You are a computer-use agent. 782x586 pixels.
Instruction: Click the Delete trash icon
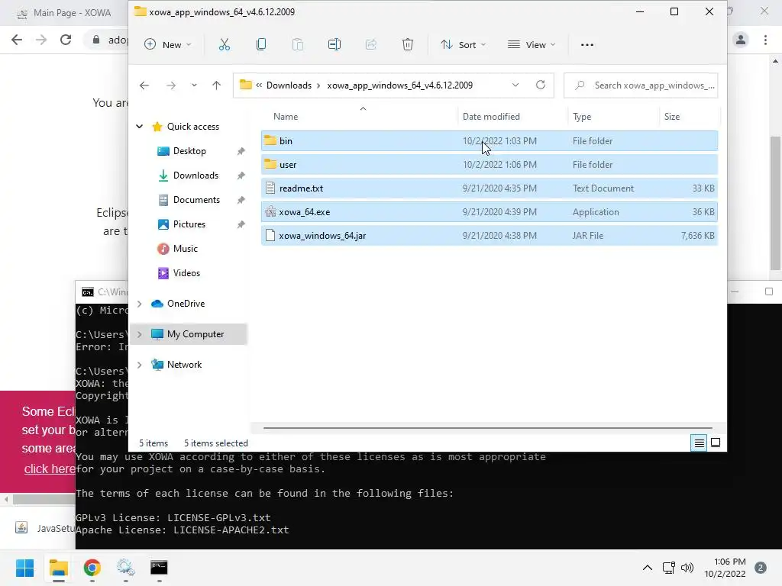point(408,45)
